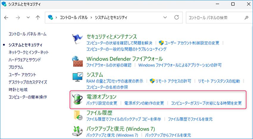Screen dimensions: 253x139
Task: Open RAM の量とプロセッサの速度の表示 link
Action: click(115, 81)
